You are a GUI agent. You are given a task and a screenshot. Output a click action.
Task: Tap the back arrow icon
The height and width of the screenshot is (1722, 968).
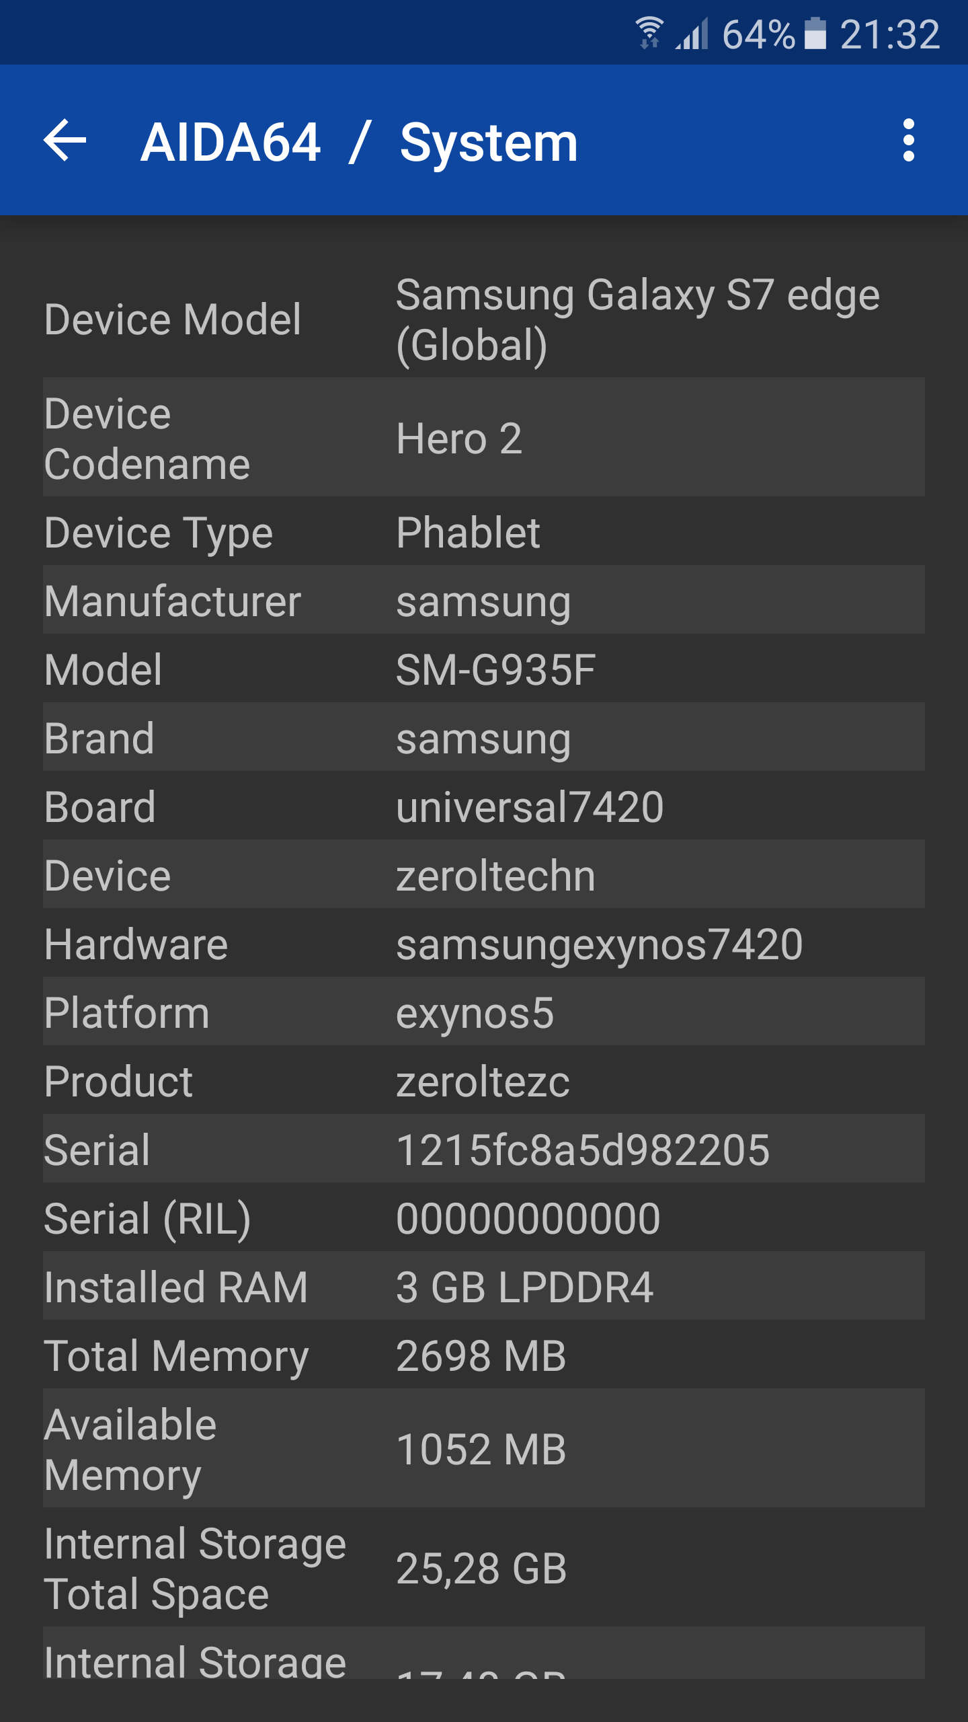pyautogui.click(x=65, y=140)
